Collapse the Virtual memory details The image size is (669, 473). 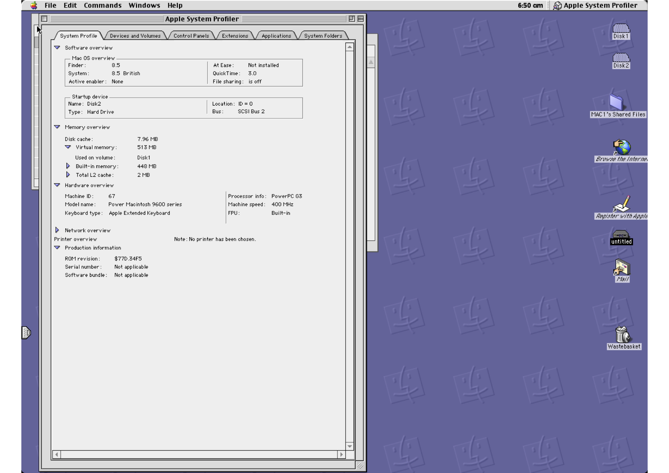coord(68,147)
